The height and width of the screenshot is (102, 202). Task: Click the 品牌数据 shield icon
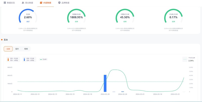tap(59, 3)
